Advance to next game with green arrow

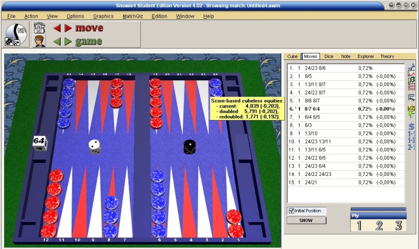(x=68, y=41)
